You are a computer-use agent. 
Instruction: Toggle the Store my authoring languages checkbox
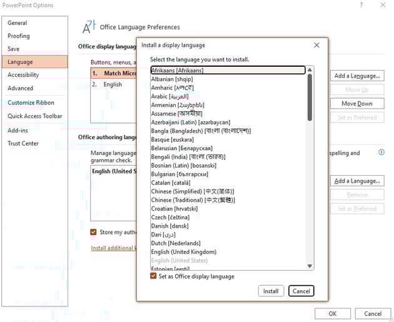(94, 232)
